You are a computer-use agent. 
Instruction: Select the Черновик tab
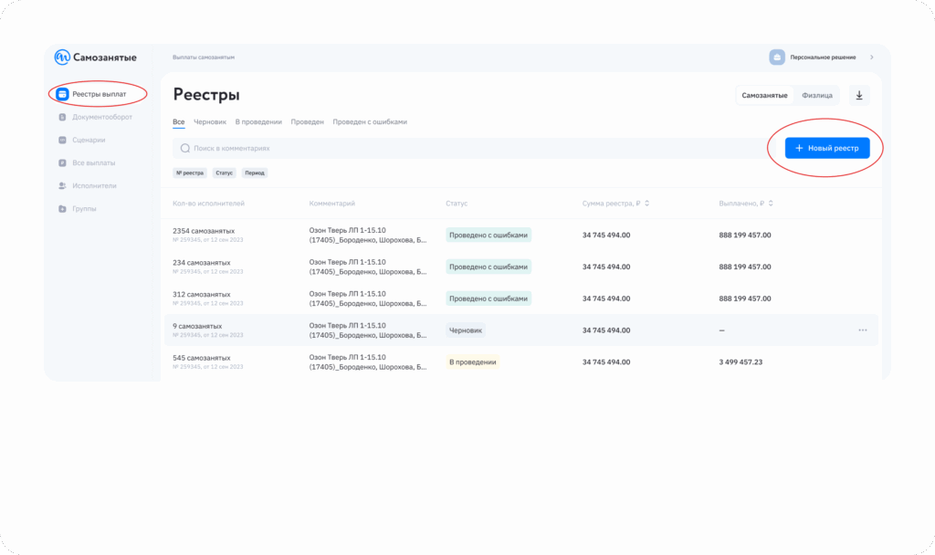210,121
